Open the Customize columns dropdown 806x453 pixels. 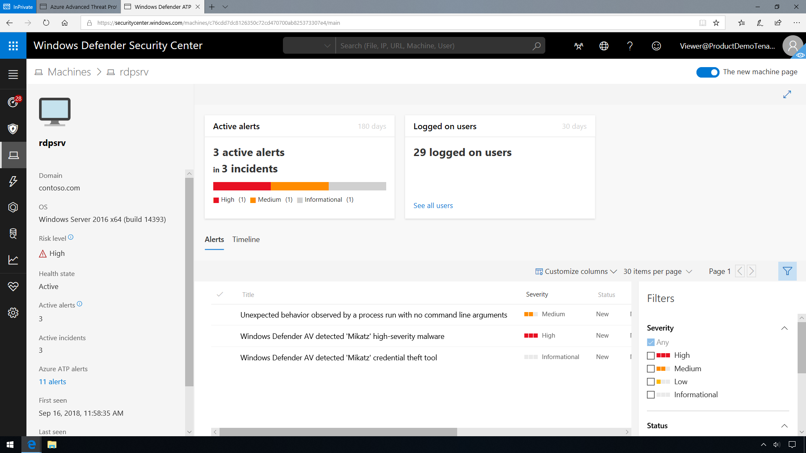(x=575, y=271)
